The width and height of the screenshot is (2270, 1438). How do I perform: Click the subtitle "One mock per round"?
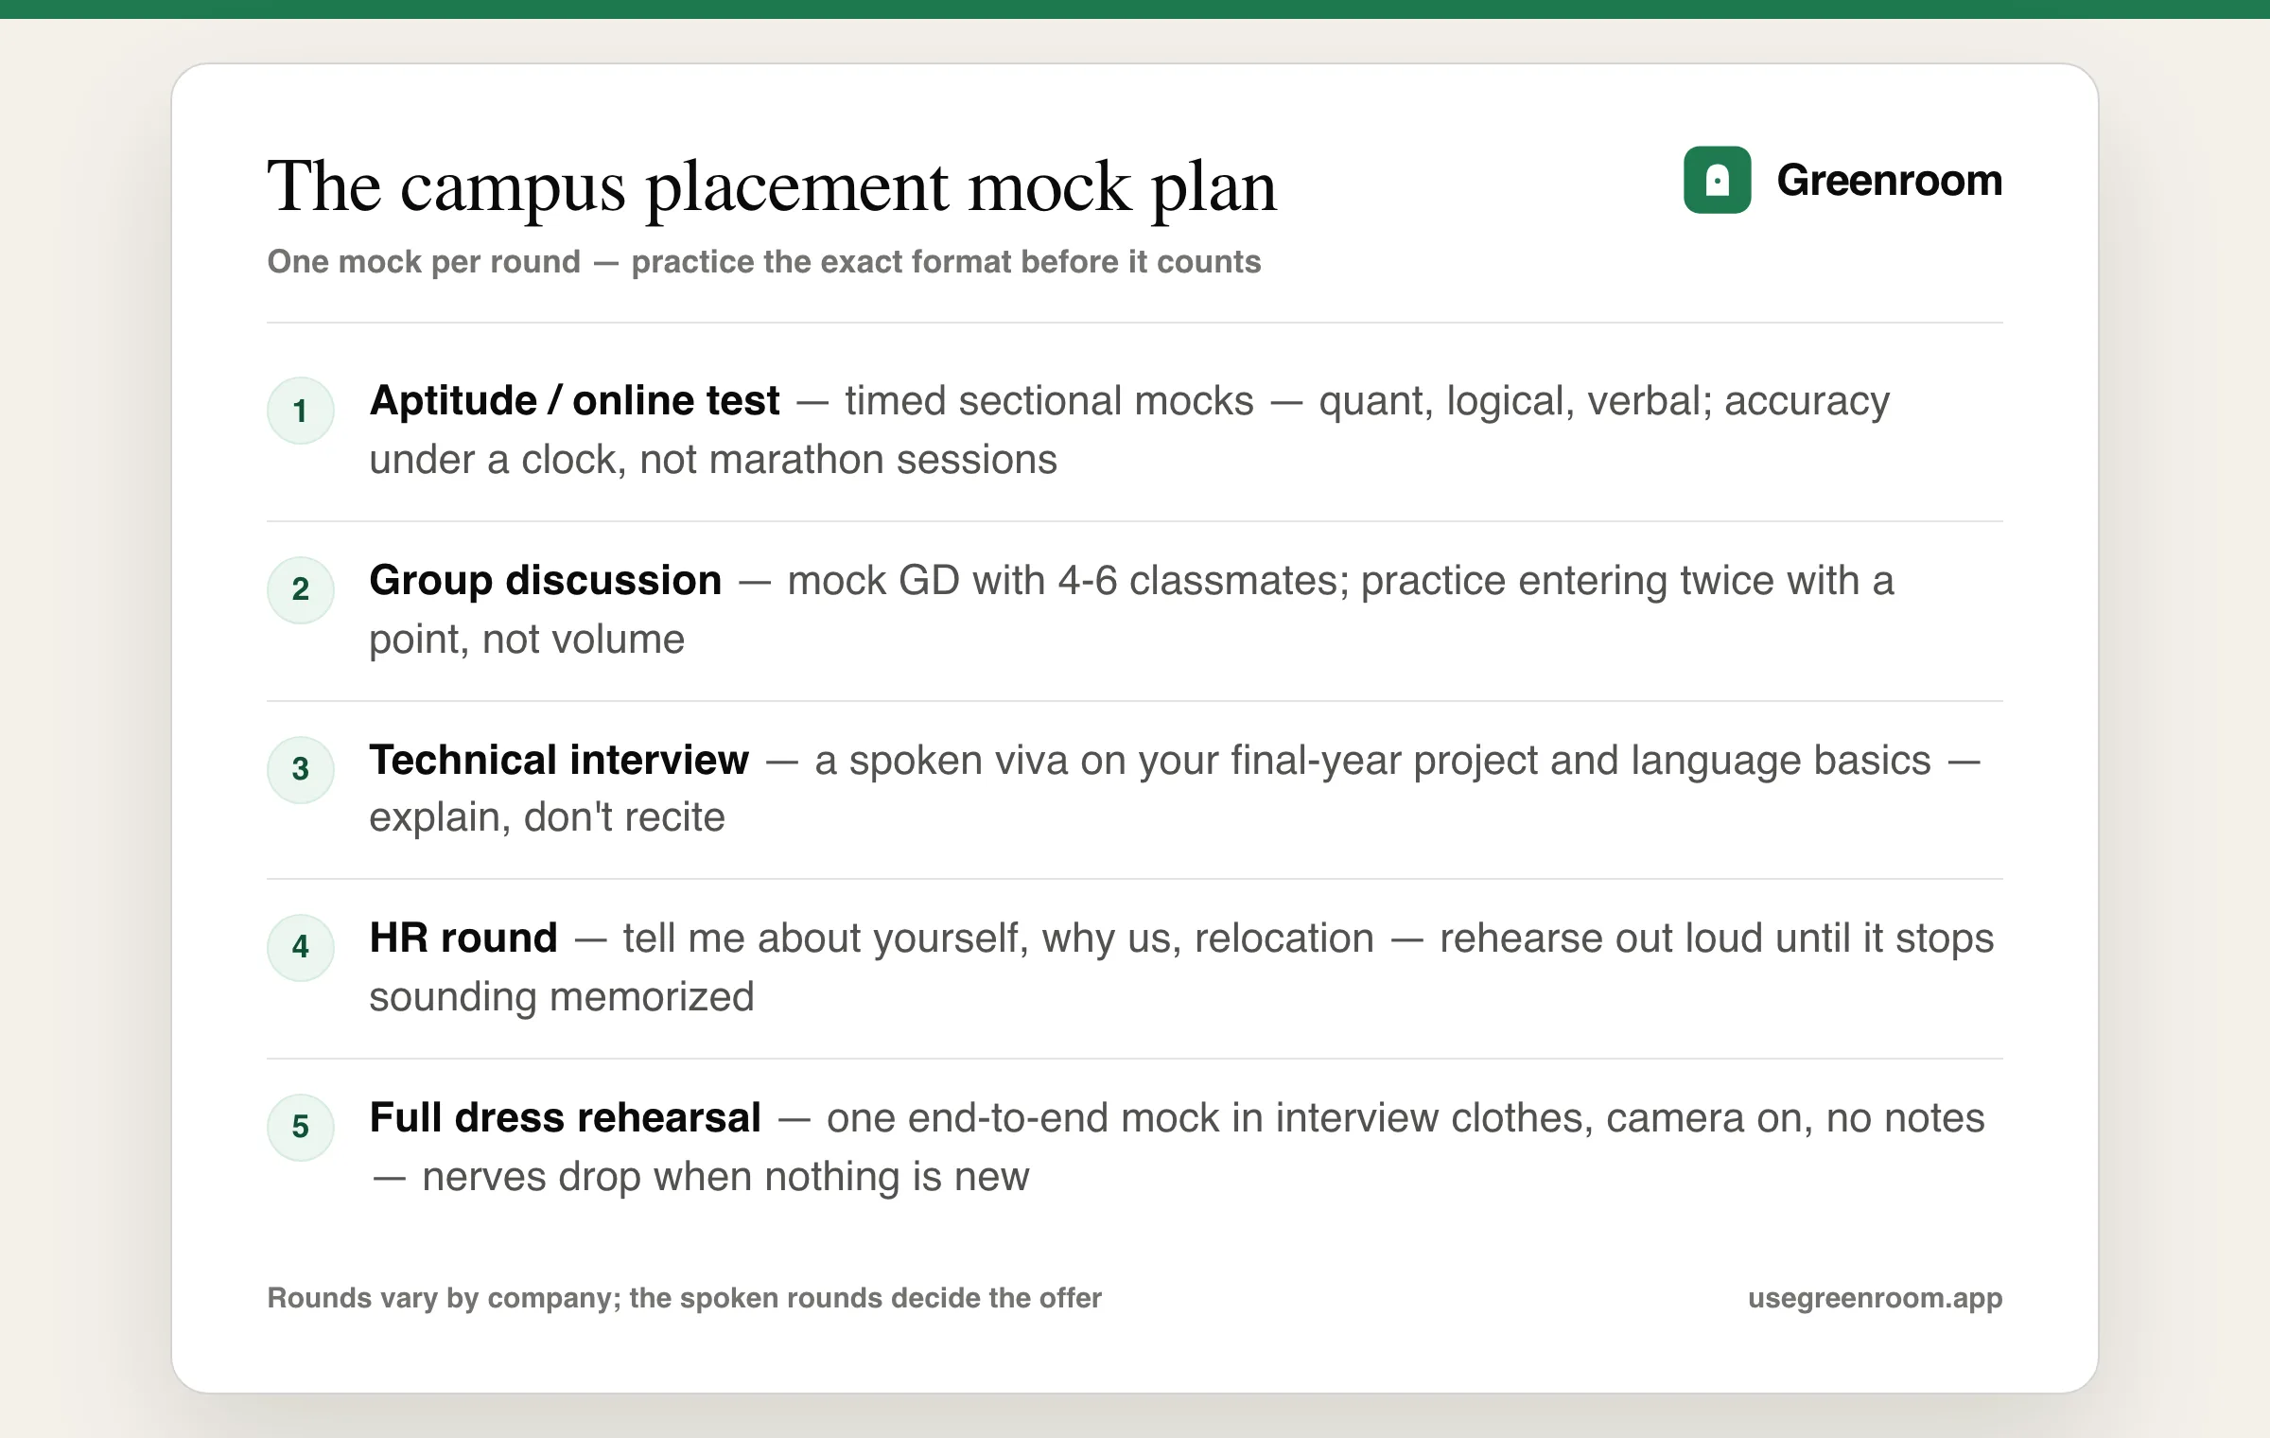tap(424, 262)
